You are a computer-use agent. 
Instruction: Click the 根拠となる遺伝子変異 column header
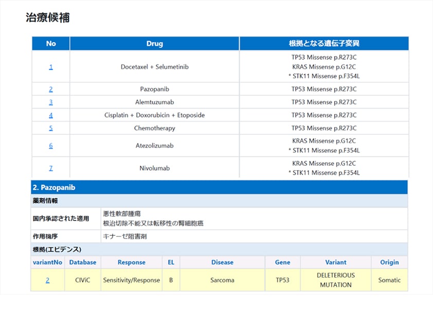point(324,44)
